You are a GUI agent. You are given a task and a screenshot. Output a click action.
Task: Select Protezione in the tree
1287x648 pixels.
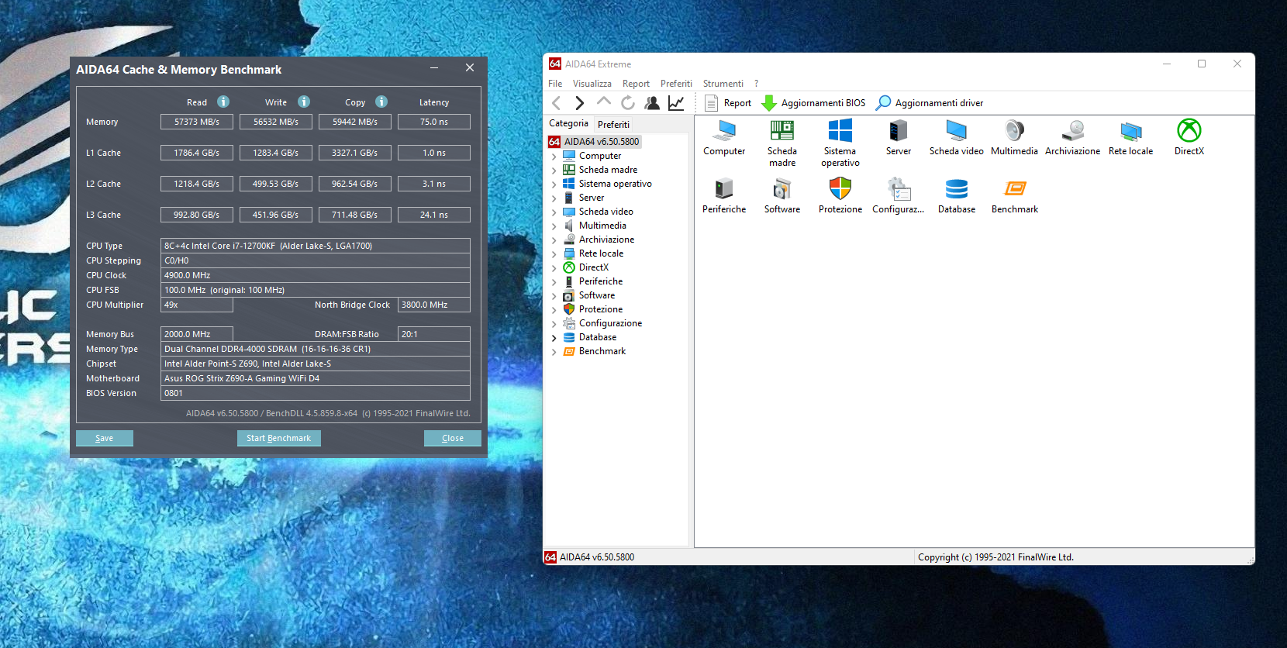600,309
